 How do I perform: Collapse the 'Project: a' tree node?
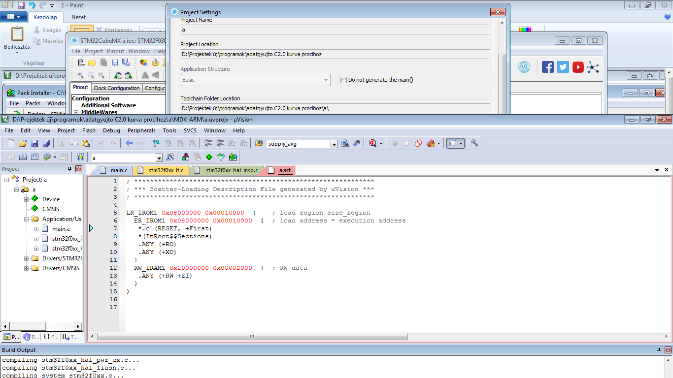coord(7,180)
